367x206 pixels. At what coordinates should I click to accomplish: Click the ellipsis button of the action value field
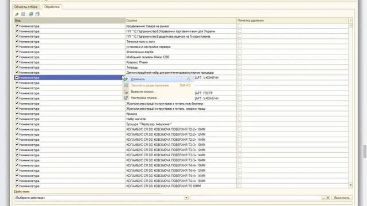(x=323, y=198)
